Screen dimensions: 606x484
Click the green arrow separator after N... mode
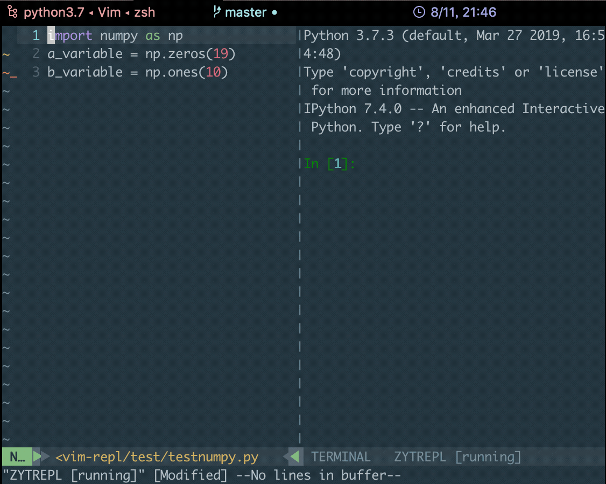tap(37, 457)
